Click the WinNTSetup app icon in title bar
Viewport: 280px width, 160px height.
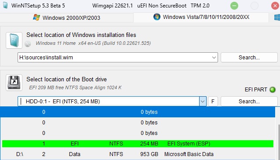[5, 6]
